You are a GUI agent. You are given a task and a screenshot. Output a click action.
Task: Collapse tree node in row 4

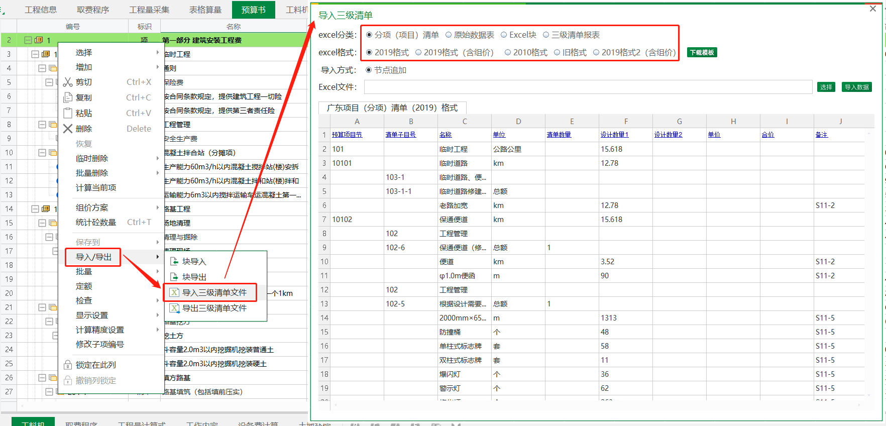(42, 68)
